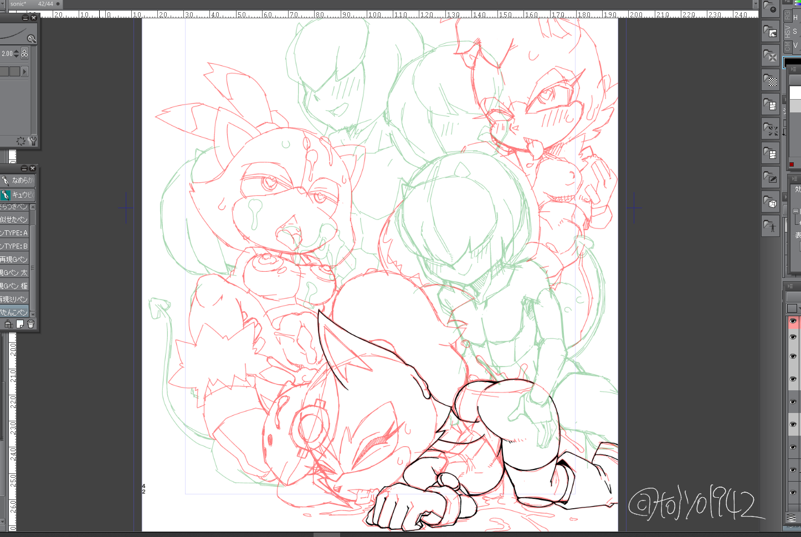Open the pose figure material folder
Image resolution: width=801 pixels, height=537 pixels.
(771, 226)
